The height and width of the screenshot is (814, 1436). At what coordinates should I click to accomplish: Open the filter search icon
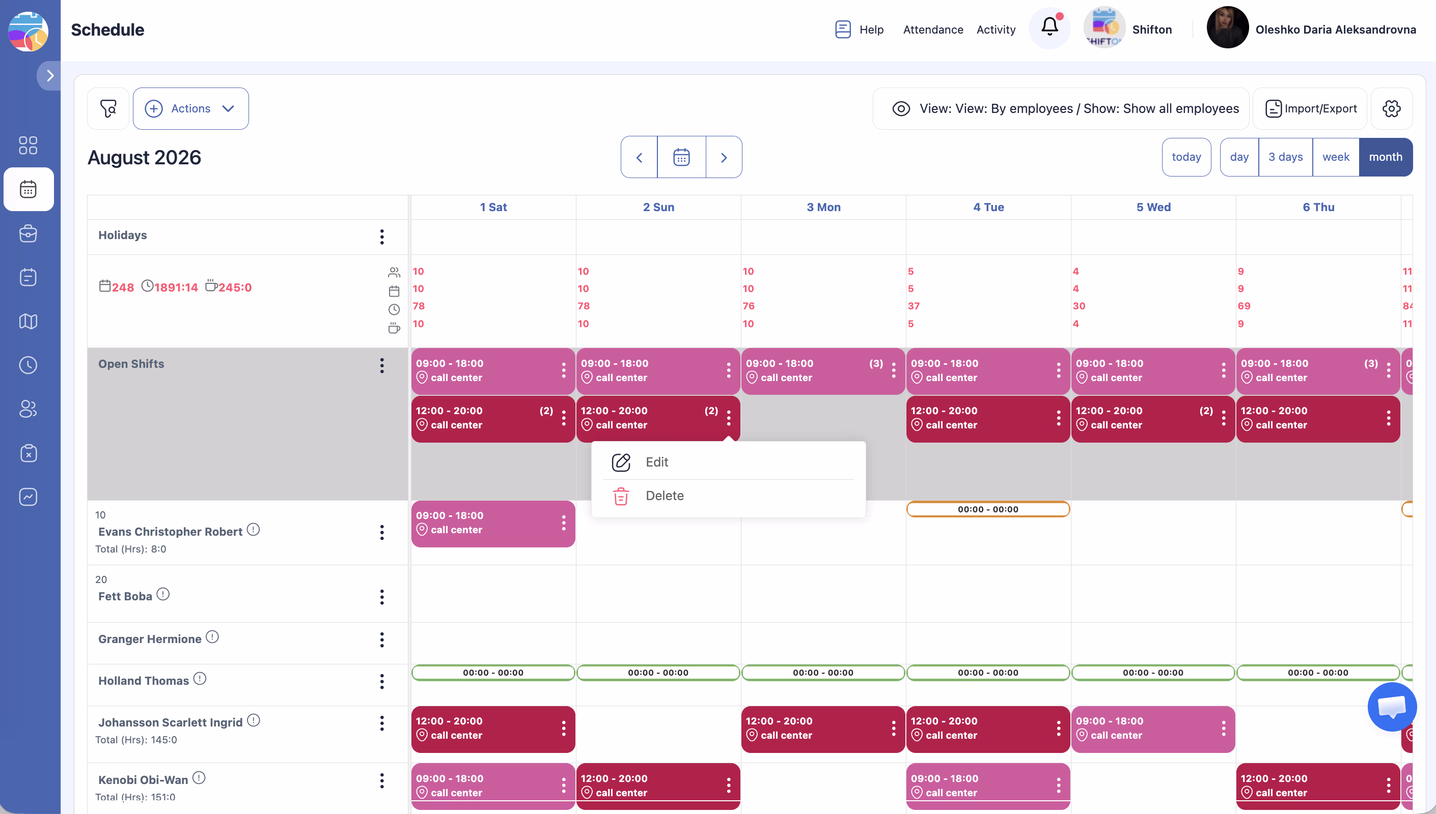108,108
